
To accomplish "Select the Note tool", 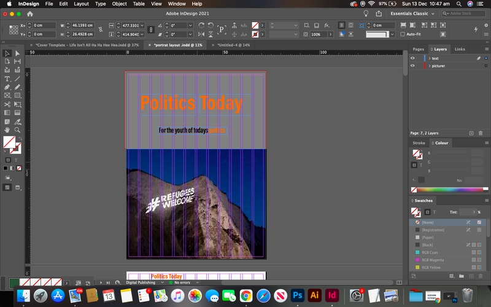I will point(7,122).
